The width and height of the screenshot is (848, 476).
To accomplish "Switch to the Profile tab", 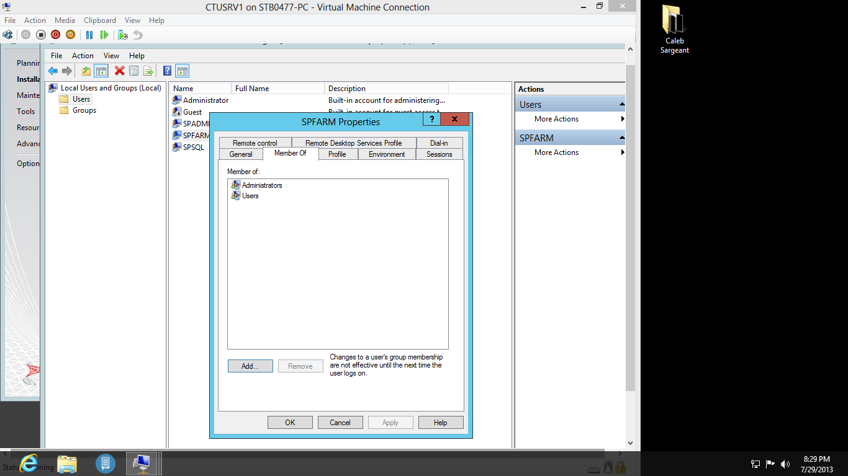I will click(x=337, y=154).
